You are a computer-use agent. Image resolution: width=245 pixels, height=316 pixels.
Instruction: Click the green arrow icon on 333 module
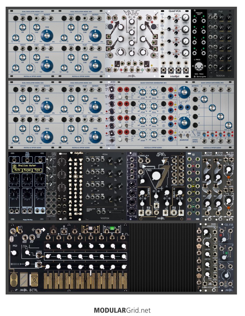pos(193,207)
